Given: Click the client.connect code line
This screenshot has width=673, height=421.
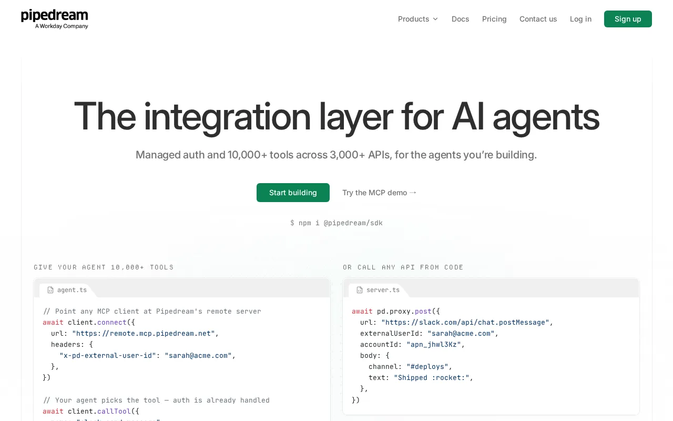Looking at the screenshot, I should 89,323.
